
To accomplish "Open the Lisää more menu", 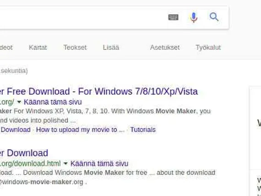I will pos(111,48).
